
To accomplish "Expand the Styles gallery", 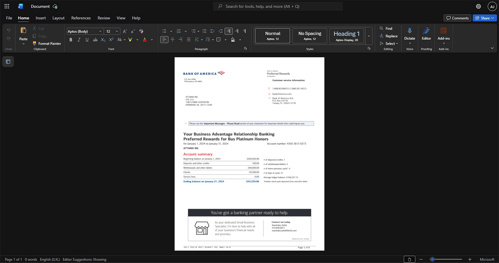I will 369,36.
